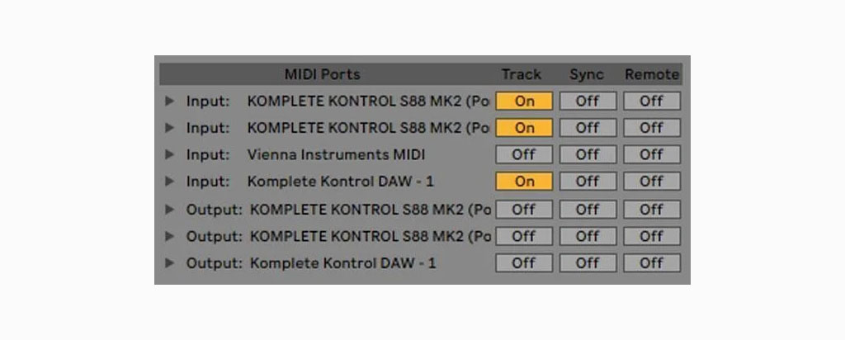
Task: Enable Remote for Vienna Instruments MIDI input
Action: (x=652, y=154)
